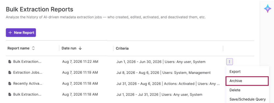Click document icon of Jul 1 - Jul 31 report
Viewport: 274px width, 103px height.
point(10,95)
